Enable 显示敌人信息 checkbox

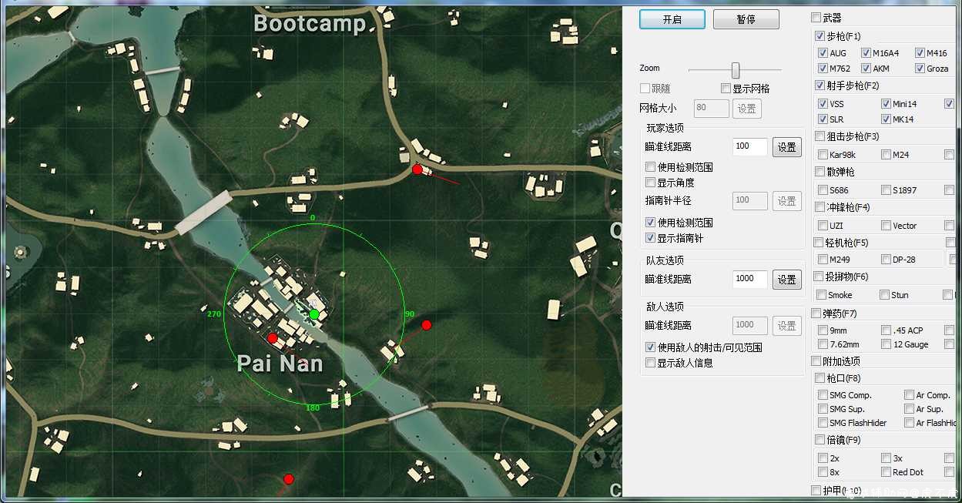tap(650, 363)
